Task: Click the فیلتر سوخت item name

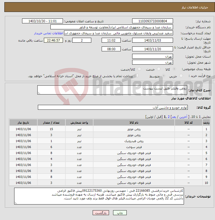Action: click(134, 147)
